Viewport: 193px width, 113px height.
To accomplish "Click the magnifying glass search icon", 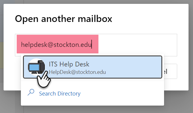I will pyautogui.click(x=31, y=92).
